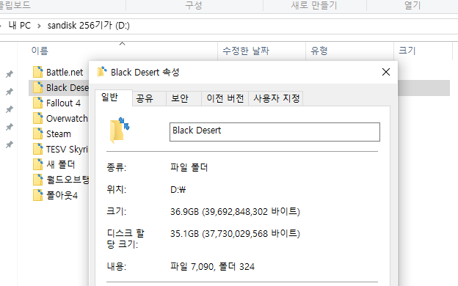Select the Steam folder icon
Image resolution: width=458 pixels, height=286 pixels.
pos(37,133)
